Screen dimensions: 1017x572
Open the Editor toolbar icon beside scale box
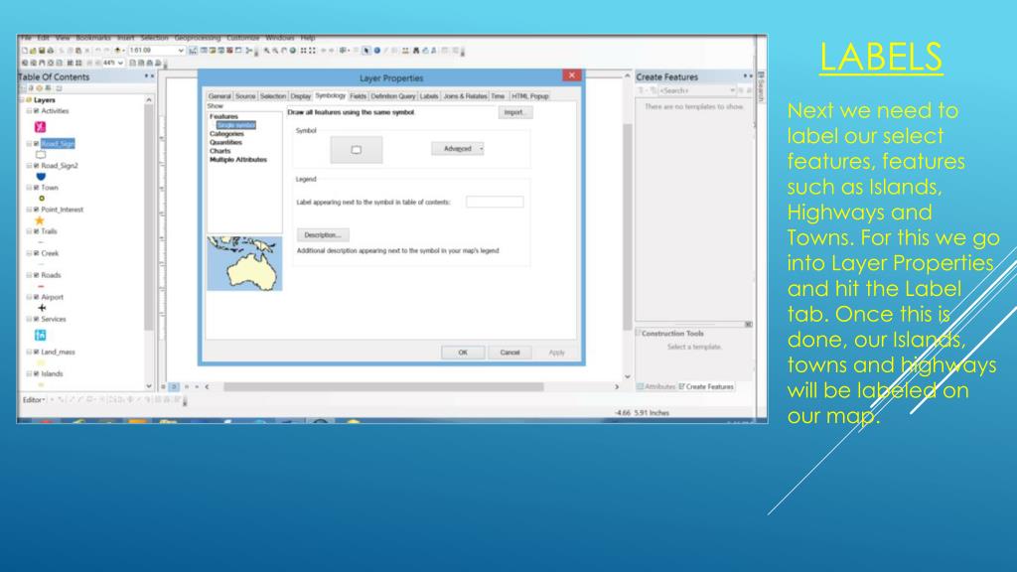(x=194, y=51)
